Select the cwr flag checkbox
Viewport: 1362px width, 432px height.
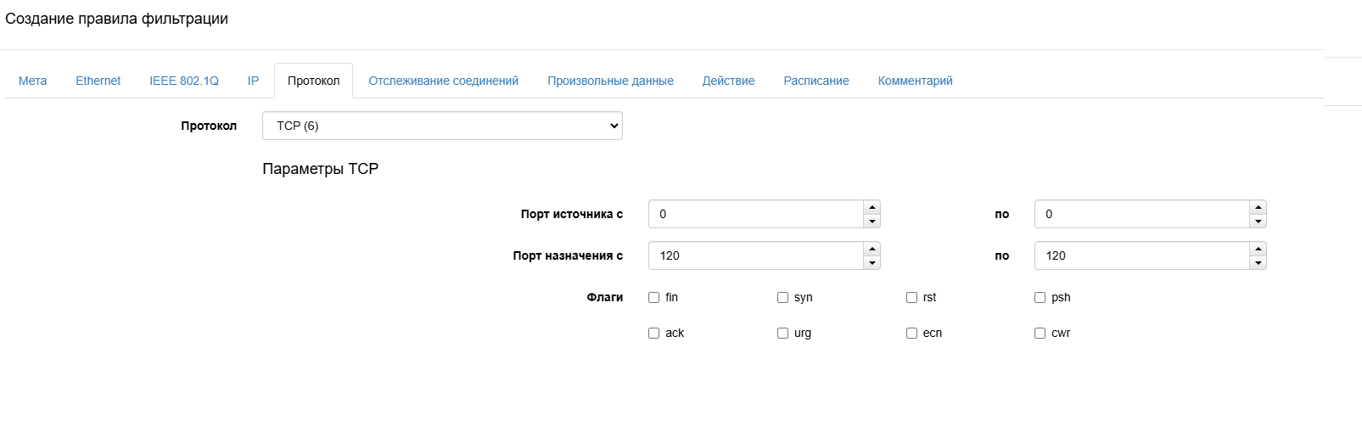point(1040,334)
